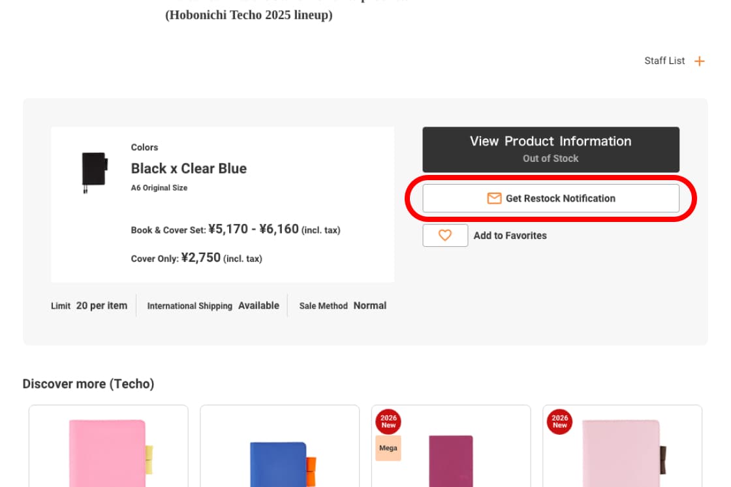The image size is (731, 487).
Task: Click the envelope icon for restock alerts
Action: 494,198
